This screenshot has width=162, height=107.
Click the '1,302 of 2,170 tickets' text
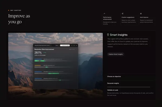[40, 55]
